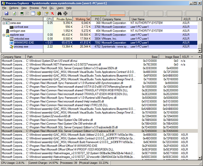This screenshot has height=166, width=203.
Task: Collapse the csrss.exe process tree
Action: [x=4, y=23]
